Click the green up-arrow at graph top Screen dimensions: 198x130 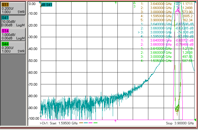click(116, 3)
